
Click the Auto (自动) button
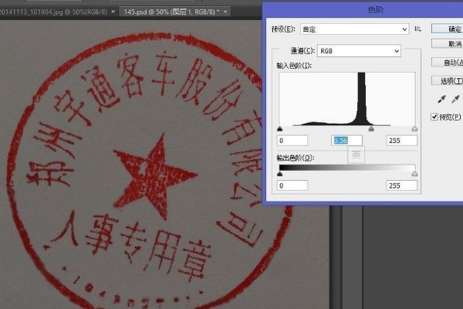[451, 63]
